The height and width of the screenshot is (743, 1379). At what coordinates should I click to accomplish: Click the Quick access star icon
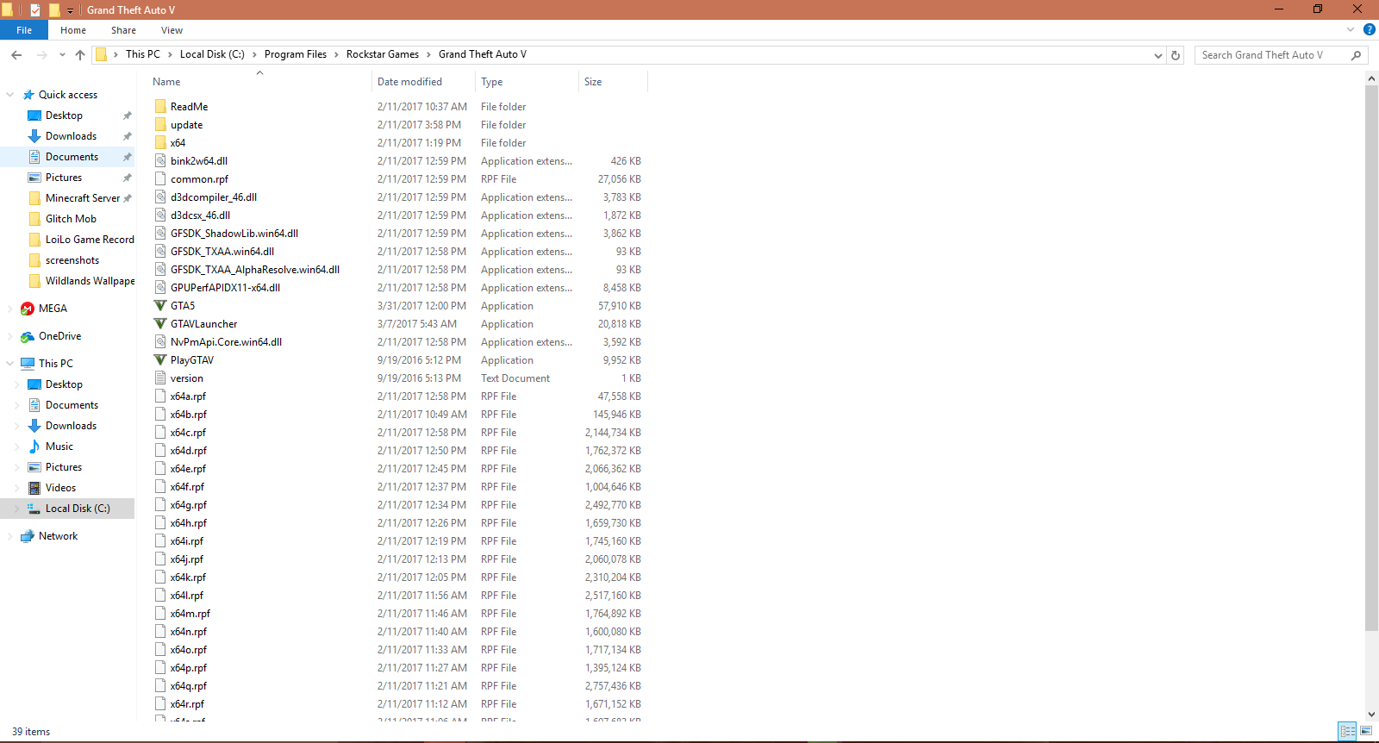pos(28,95)
